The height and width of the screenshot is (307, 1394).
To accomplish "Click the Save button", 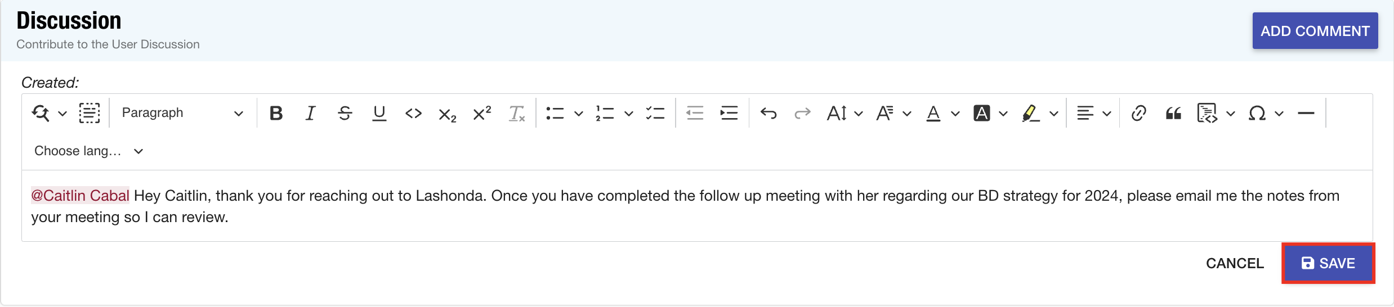I will tap(1328, 263).
